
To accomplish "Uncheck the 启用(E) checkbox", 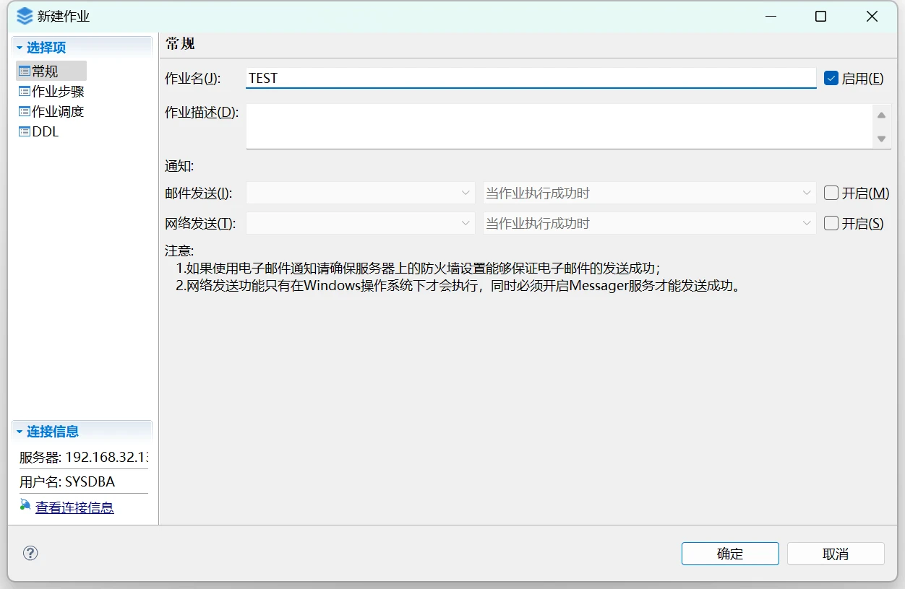I will [x=831, y=78].
